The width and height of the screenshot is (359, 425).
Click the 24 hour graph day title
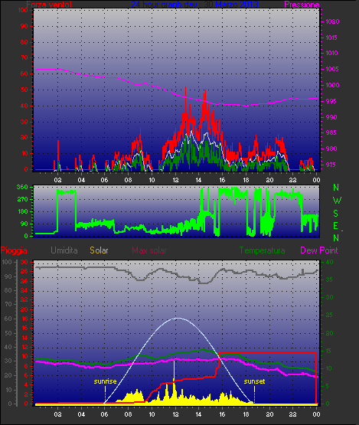[x=194, y=5]
